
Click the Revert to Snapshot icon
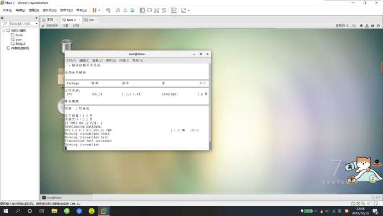point(125,11)
